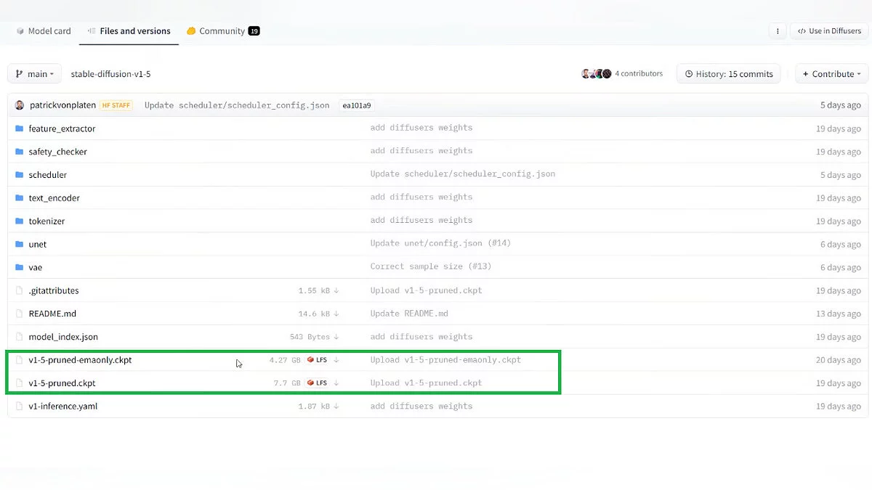
Task: Open the .gitattributes file
Action: coord(54,291)
